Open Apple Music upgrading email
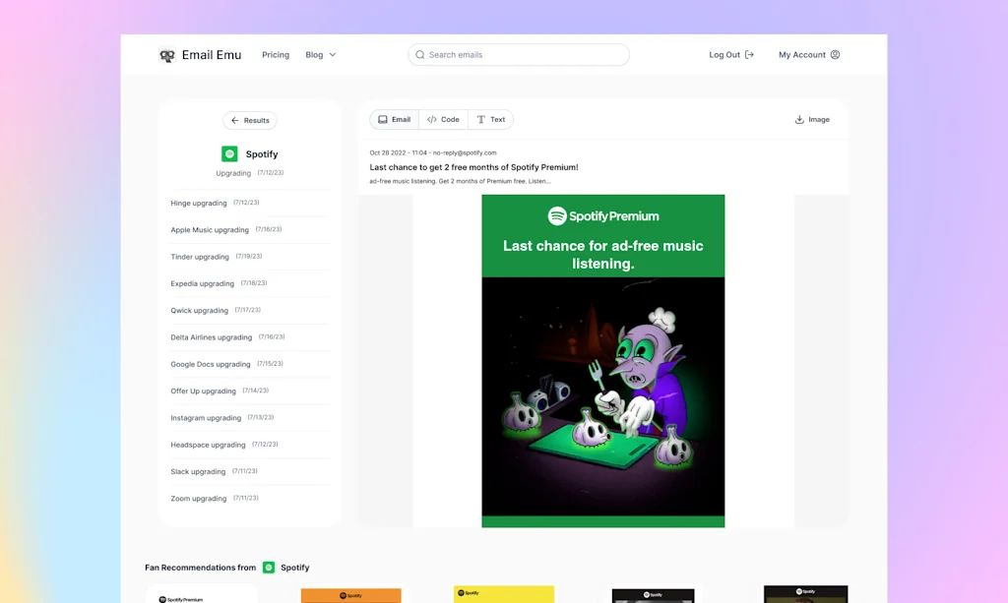Viewport: 1008px width, 603px height. (210, 230)
